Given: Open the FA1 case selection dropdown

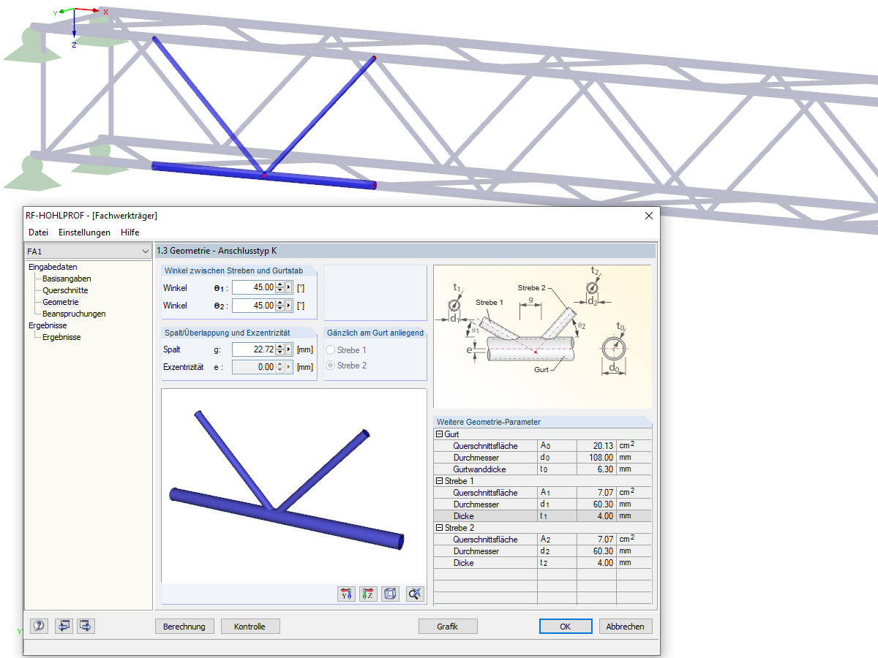Looking at the screenshot, I should tap(145, 251).
